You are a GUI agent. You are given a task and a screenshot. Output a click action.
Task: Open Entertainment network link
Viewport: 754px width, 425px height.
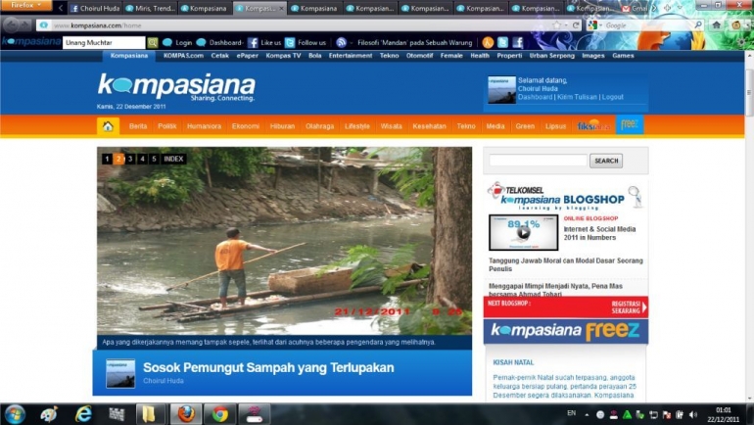click(x=351, y=56)
